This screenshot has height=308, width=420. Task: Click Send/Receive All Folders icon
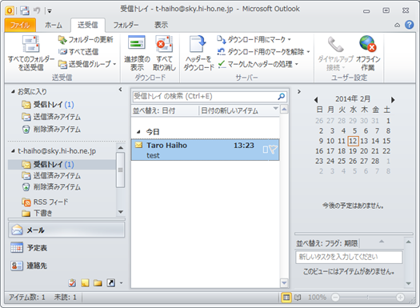tap(31, 44)
